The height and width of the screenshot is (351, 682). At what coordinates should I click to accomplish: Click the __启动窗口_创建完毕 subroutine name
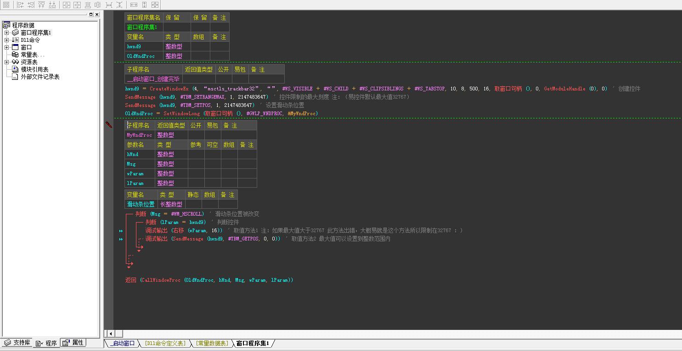point(153,79)
